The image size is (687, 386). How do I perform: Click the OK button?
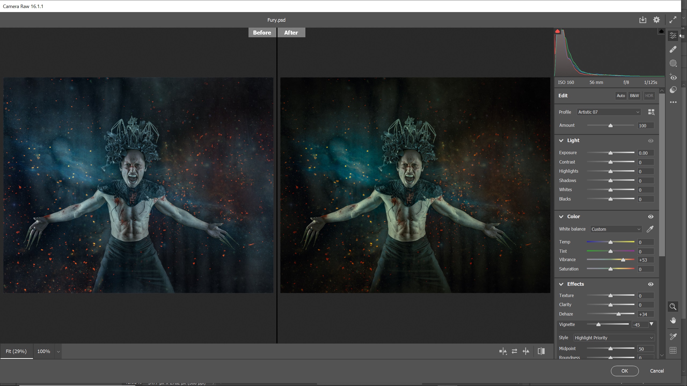(x=624, y=371)
